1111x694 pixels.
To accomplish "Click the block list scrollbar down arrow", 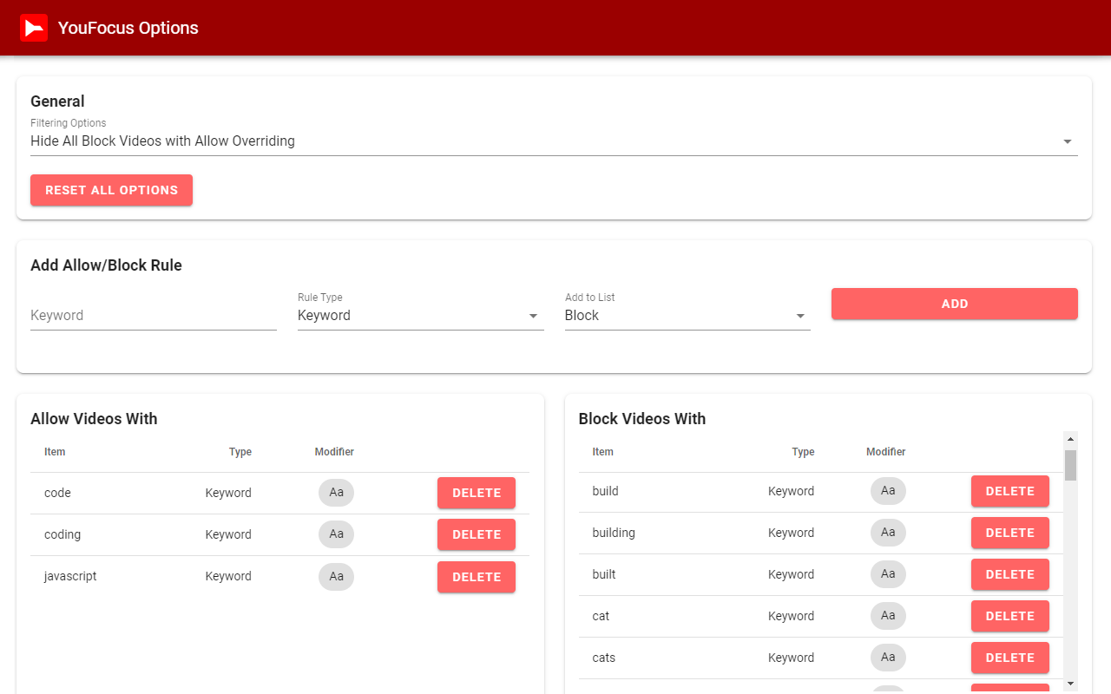I will click(x=1070, y=684).
